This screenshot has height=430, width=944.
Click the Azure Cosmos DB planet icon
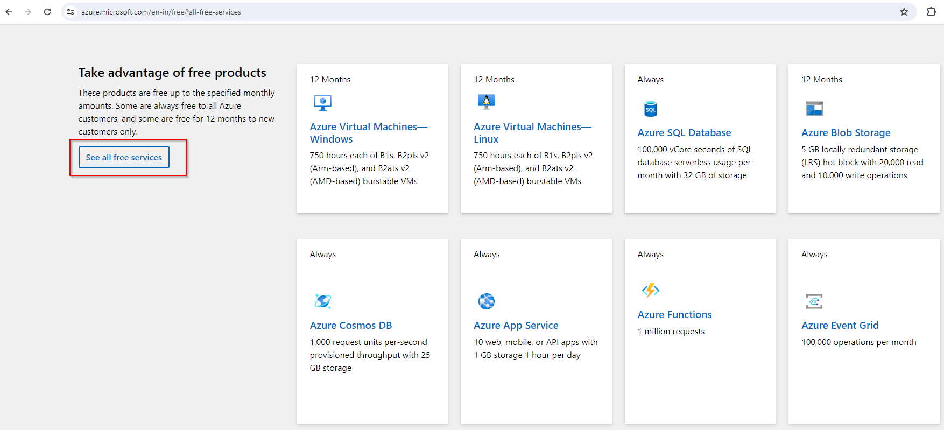pos(322,301)
